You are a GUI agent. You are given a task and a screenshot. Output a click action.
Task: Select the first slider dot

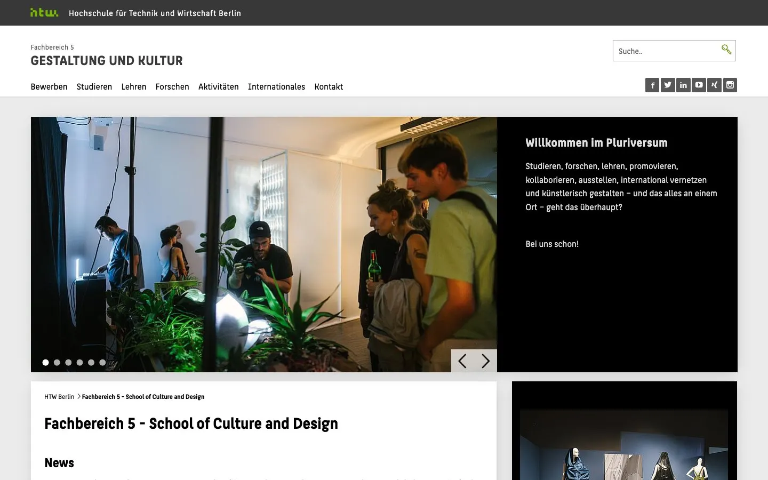point(46,363)
